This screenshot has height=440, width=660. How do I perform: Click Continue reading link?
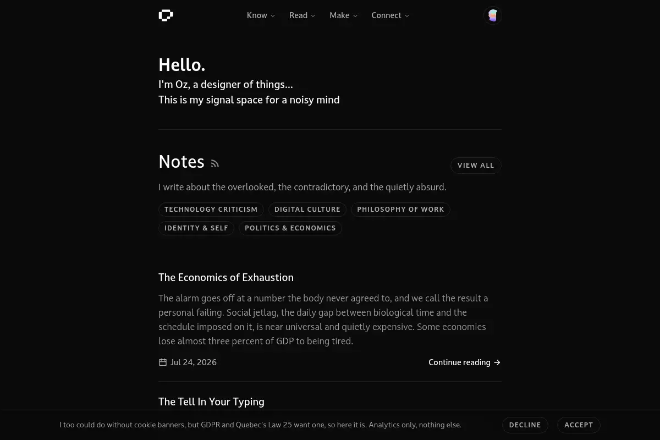[x=465, y=362]
